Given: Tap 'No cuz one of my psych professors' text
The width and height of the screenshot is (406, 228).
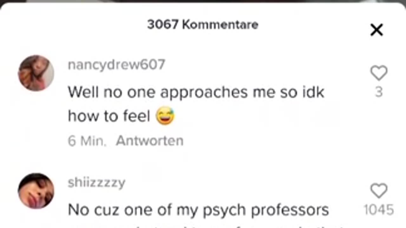Looking at the screenshot, I should pyautogui.click(x=198, y=210).
